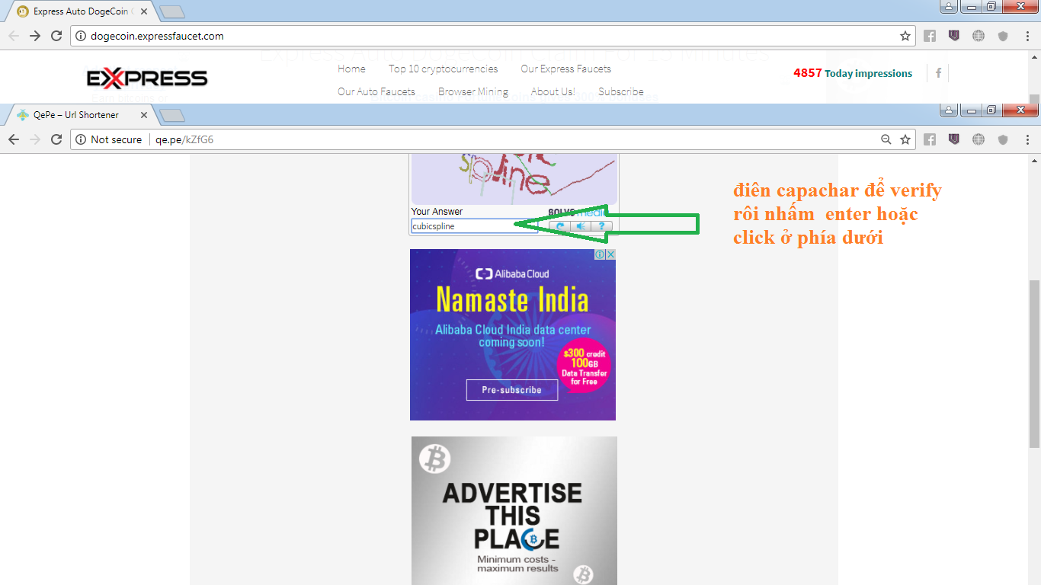The image size is (1041, 585).
Task: Click the captcha image 'spline'
Action: (514, 178)
